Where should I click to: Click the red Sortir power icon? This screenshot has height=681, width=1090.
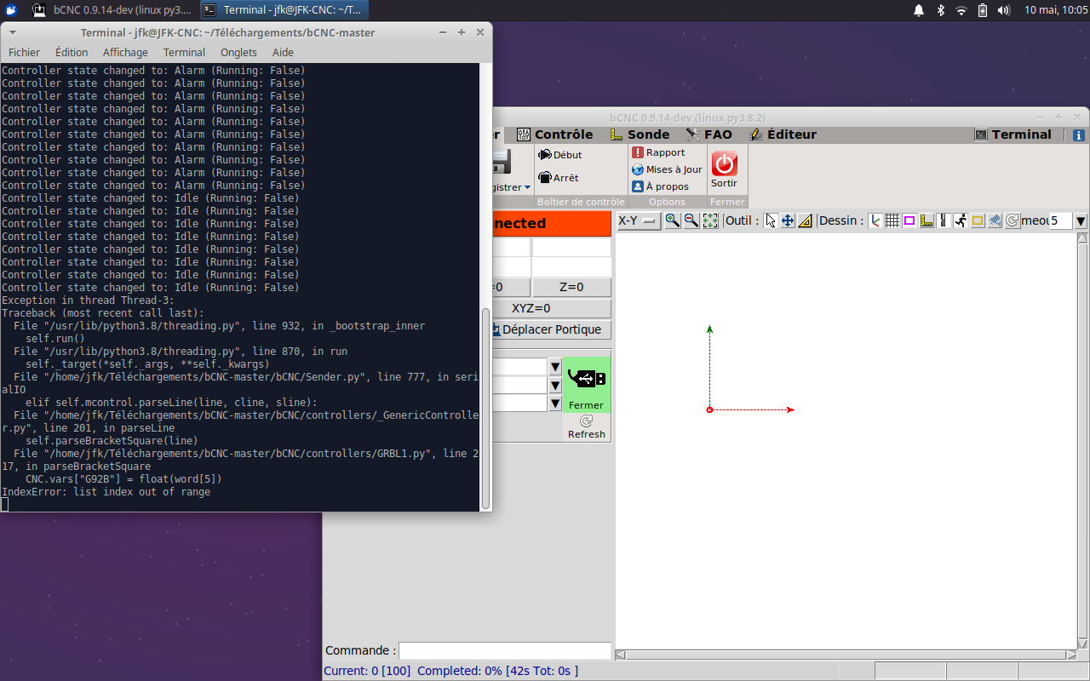[725, 164]
